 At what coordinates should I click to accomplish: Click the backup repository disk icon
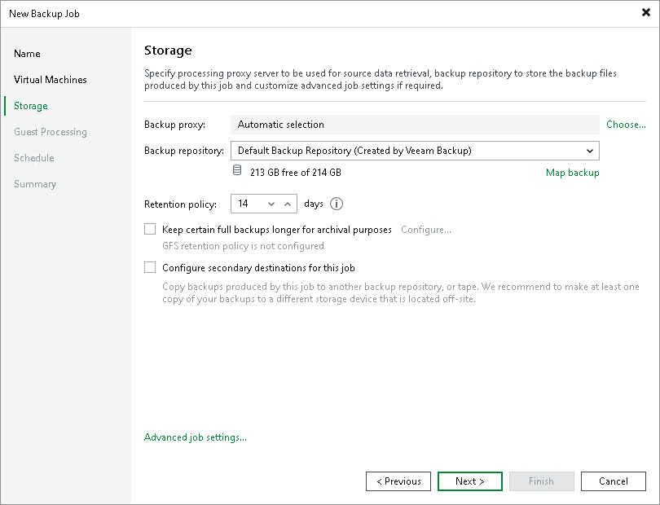(238, 169)
